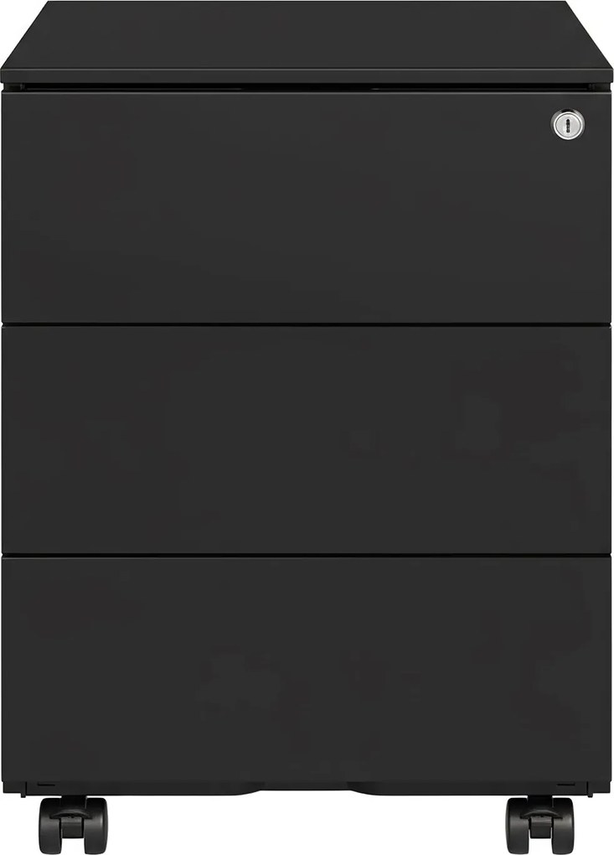Image resolution: width=614 pixels, height=855 pixels.
Task: Click the center of the cabinet image
Action: tap(307, 427)
